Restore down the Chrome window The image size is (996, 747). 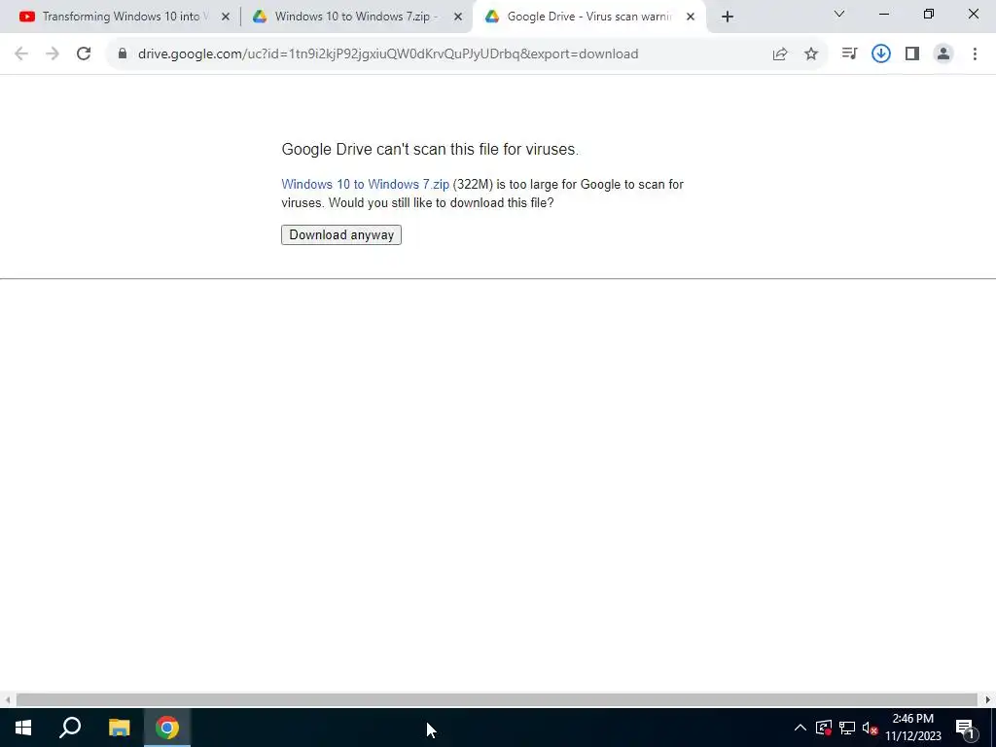coord(929,14)
